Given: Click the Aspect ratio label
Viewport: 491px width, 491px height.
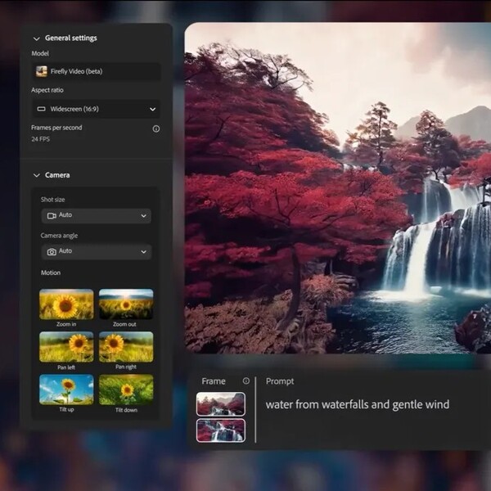Looking at the screenshot, I should tap(47, 90).
